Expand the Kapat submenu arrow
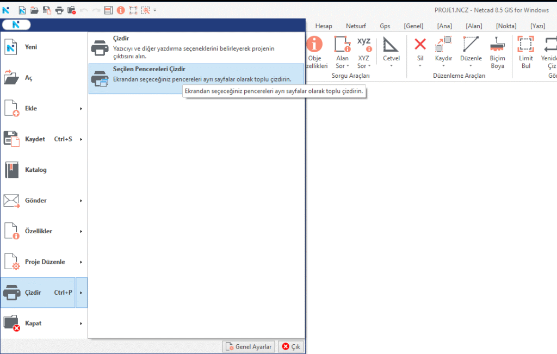 (x=81, y=324)
